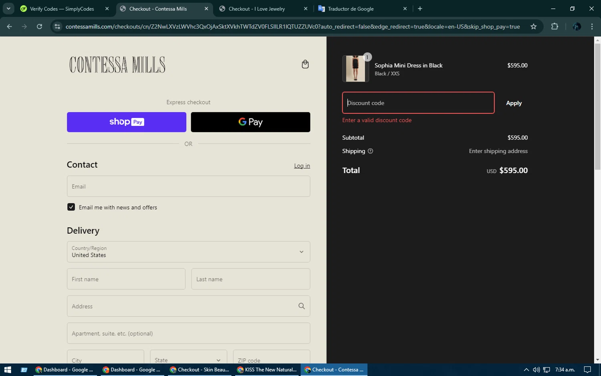
Task: Open the first Dashboard Google taskbar window
Action: [65, 370]
